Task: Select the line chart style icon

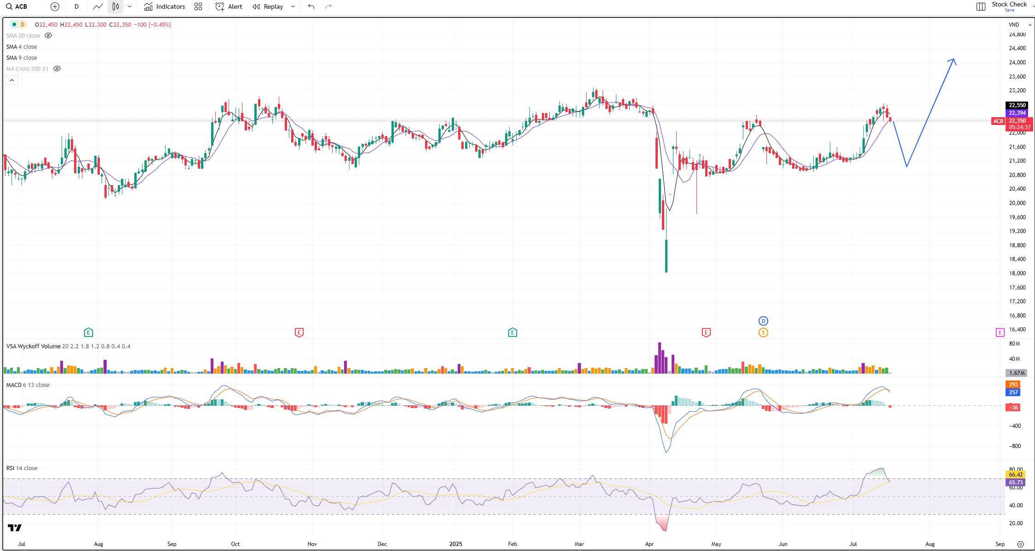Action: 98,6
